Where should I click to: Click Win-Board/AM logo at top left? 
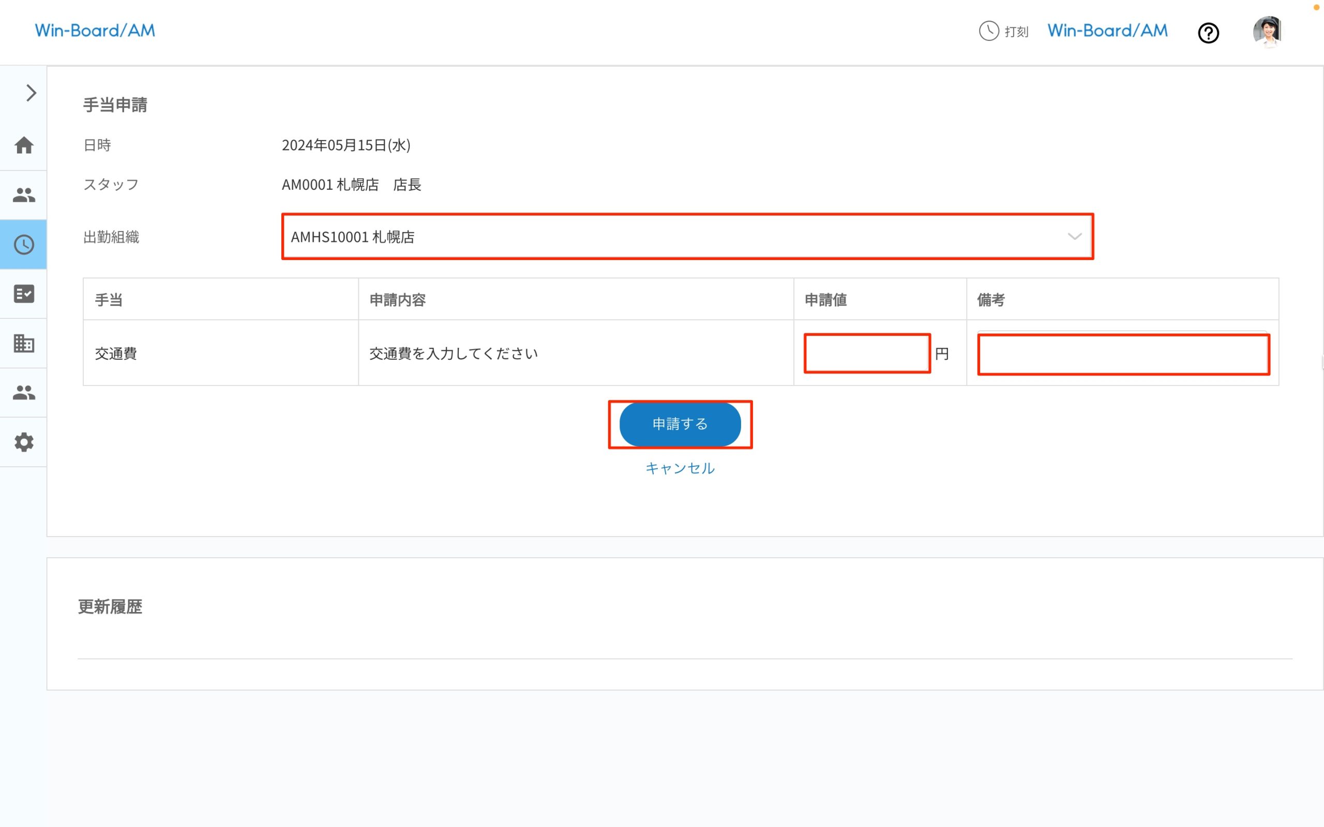95,30
